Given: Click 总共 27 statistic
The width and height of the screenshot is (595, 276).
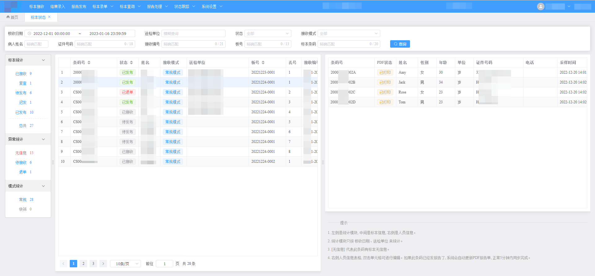Looking at the screenshot, I should coord(26,126).
